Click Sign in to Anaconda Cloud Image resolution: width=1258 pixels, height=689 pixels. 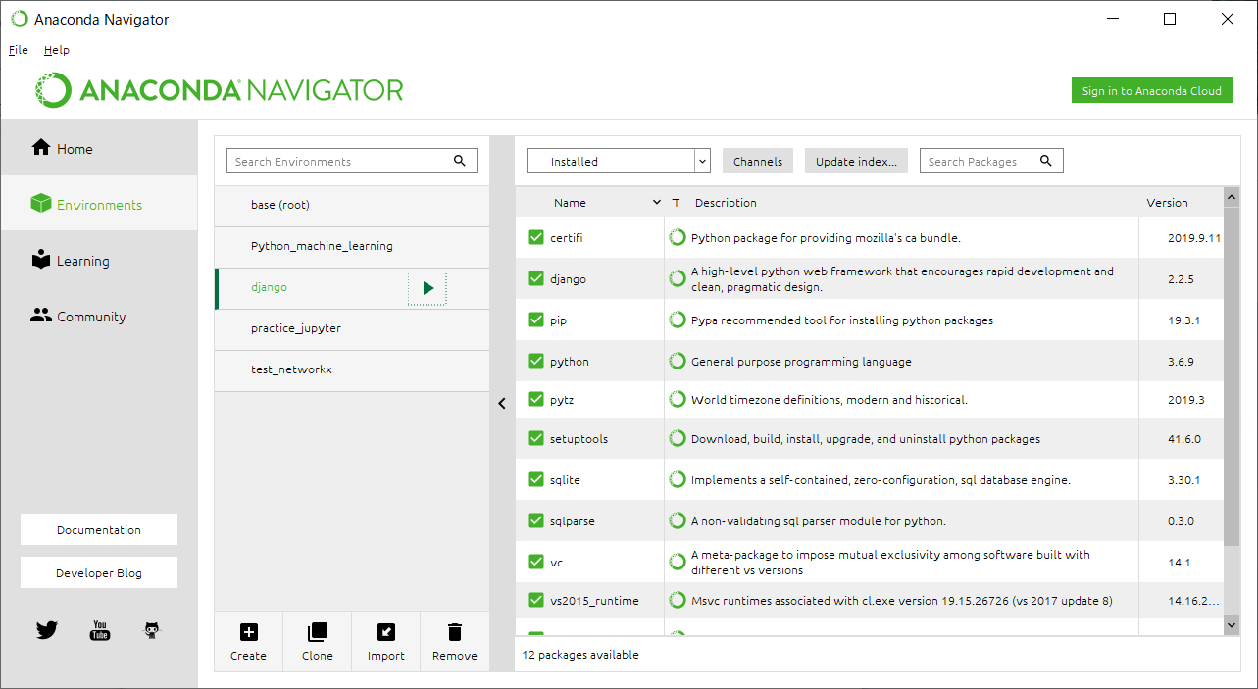pos(1151,90)
